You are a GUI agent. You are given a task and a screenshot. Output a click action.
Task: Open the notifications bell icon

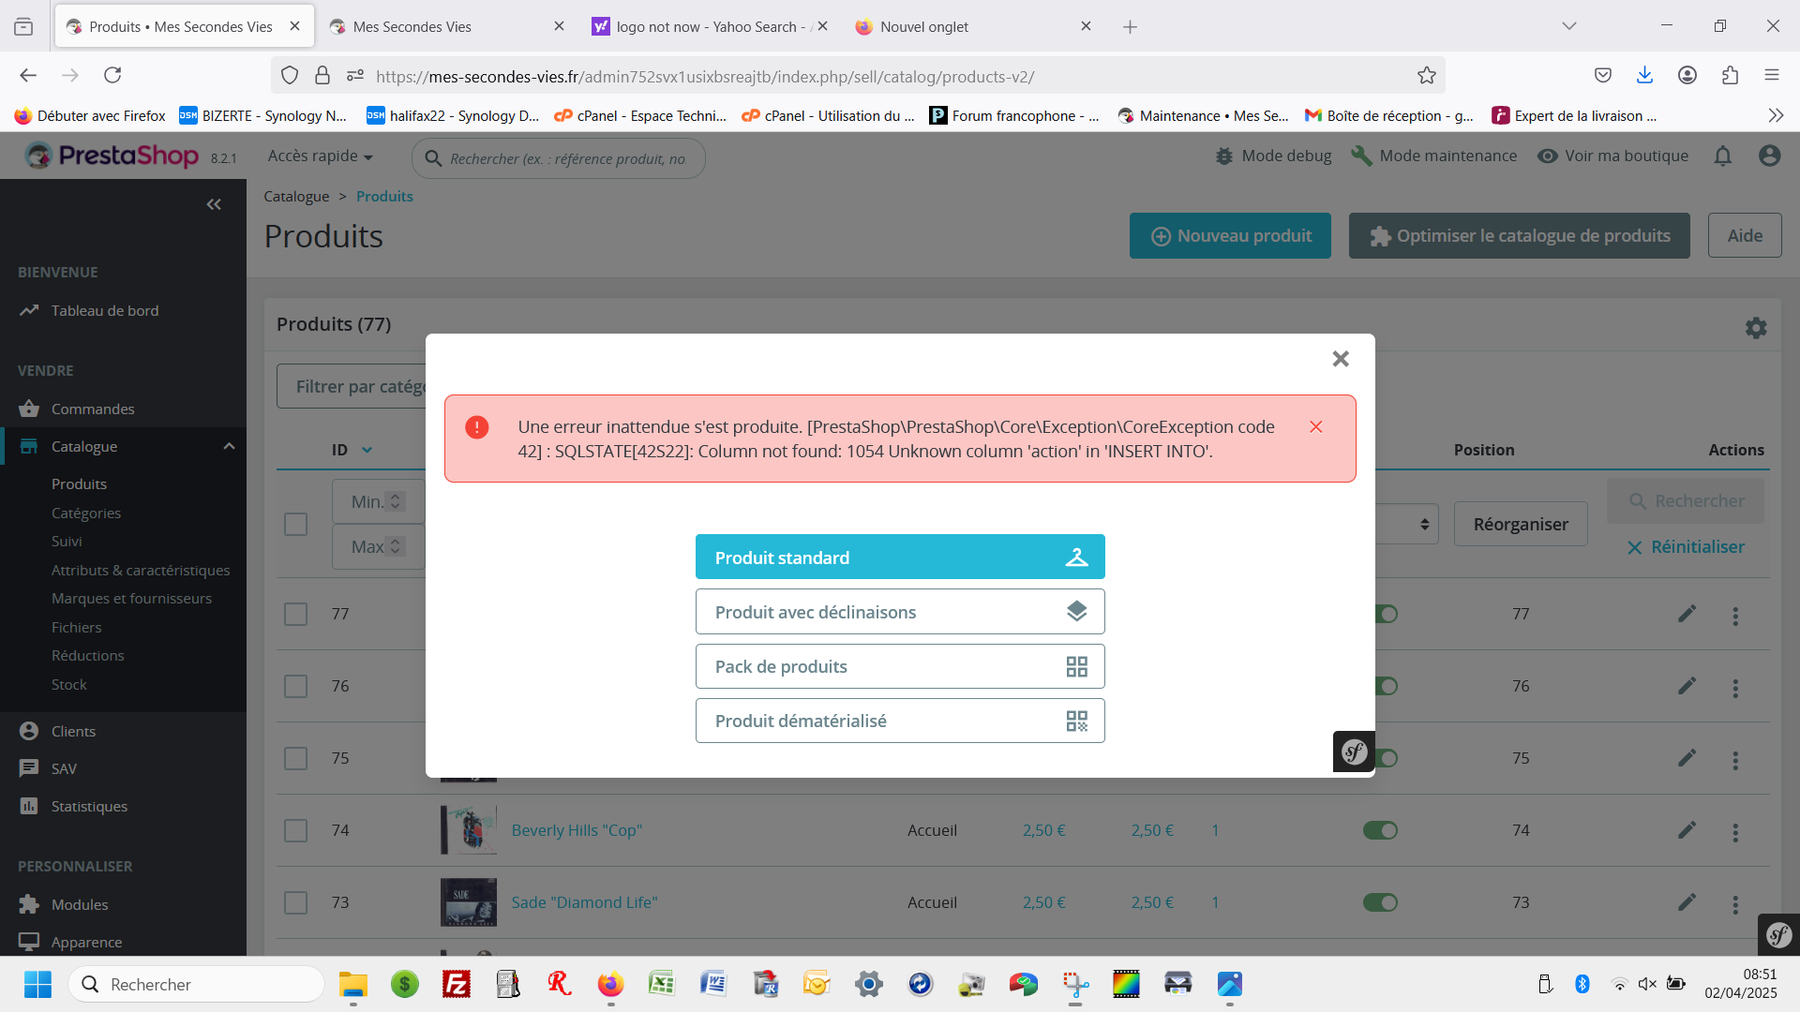(1722, 156)
